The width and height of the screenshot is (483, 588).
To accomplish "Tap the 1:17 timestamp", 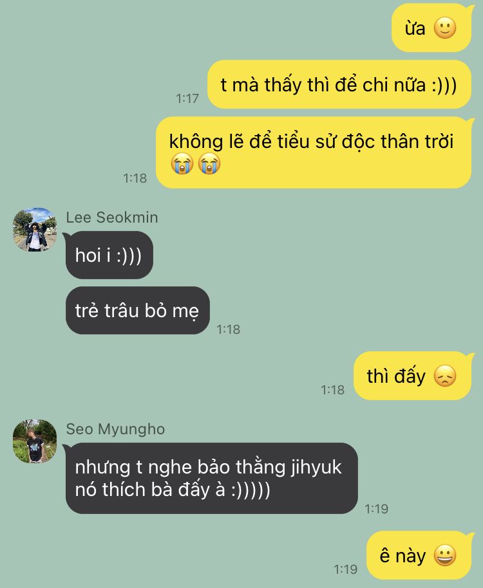I will [187, 98].
